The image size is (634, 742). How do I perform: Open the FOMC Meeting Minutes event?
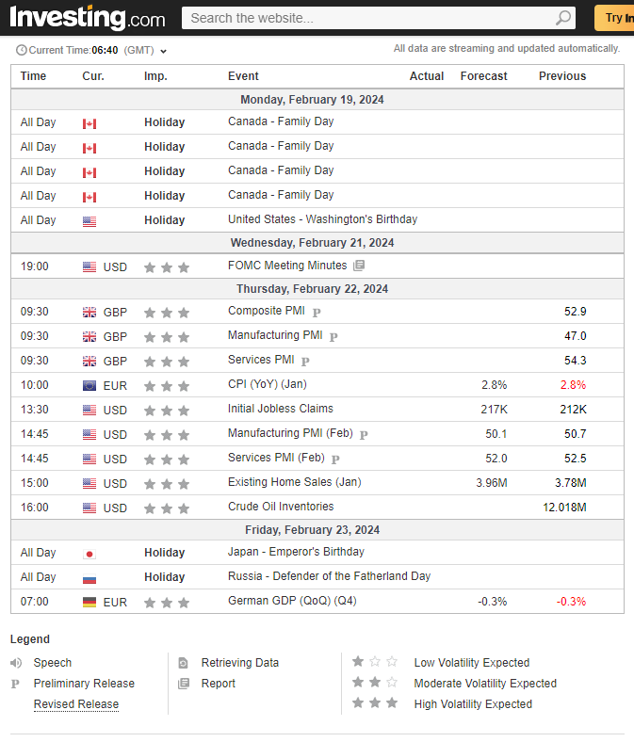(287, 266)
